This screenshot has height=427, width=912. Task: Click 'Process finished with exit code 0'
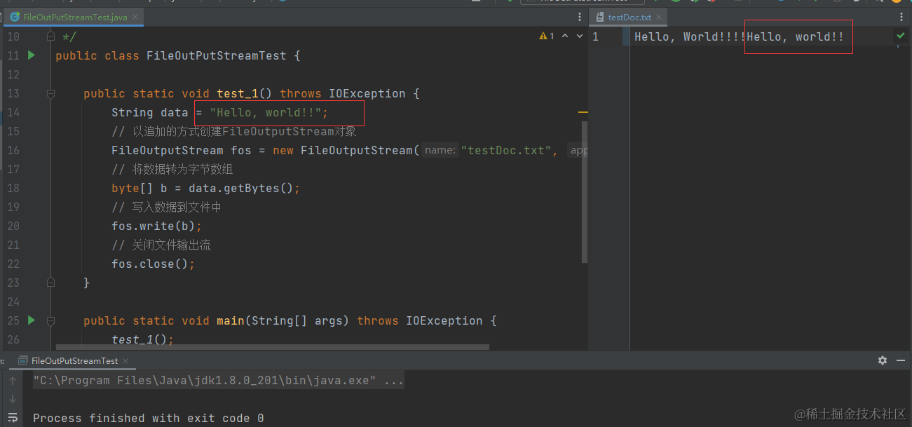(149, 418)
